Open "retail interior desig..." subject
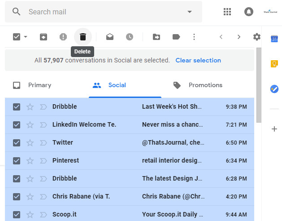This screenshot has height=221, width=282. [172, 161]
